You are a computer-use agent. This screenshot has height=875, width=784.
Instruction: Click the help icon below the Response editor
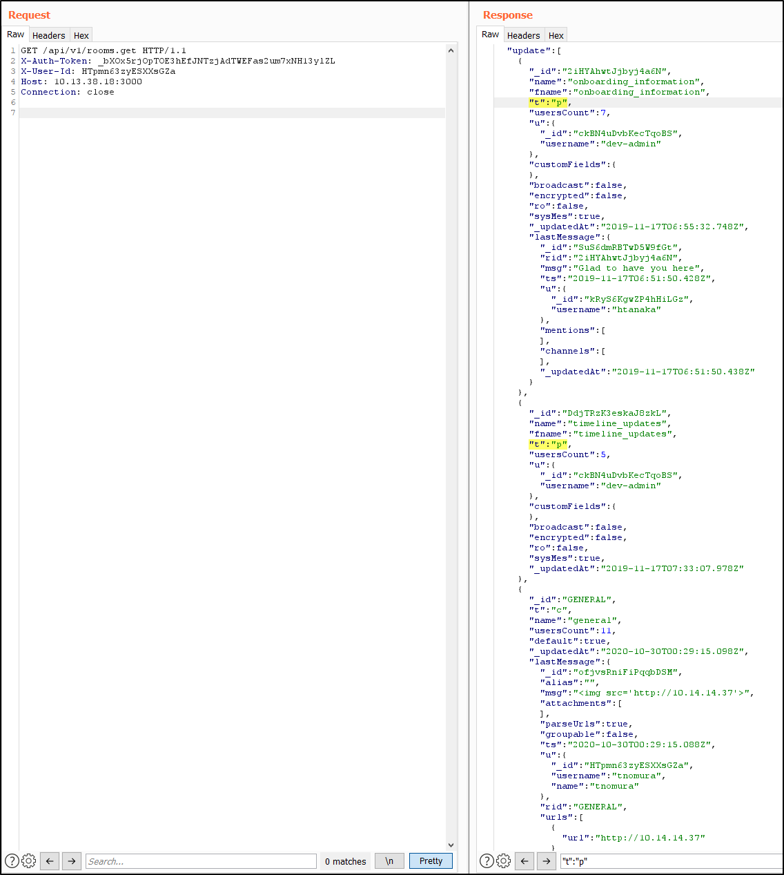tap(487, 860)
